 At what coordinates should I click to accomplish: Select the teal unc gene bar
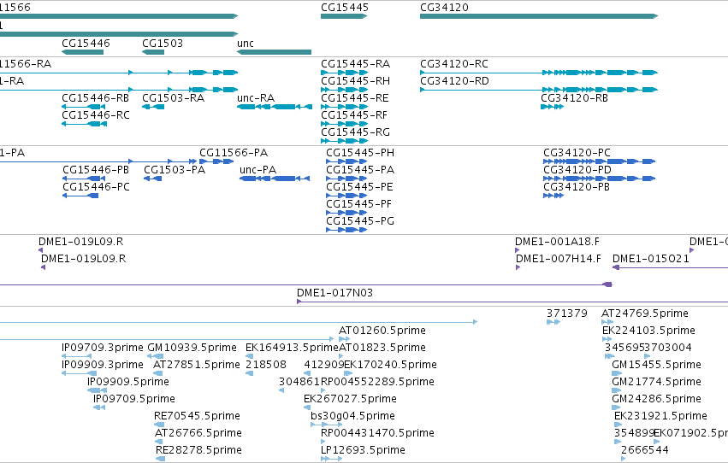[x=274, y=52]
